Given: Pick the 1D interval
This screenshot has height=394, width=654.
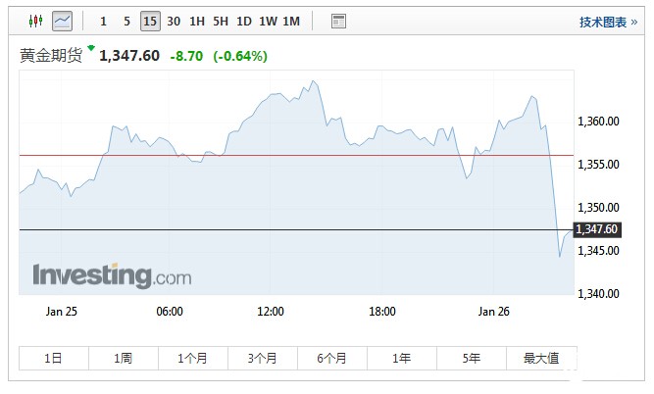Looking at the screenshot, I should (x=244, y=21).
